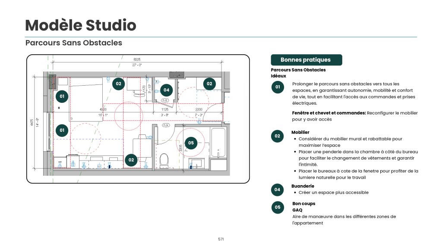This screenshot has height=248, width=442.
Task: Click marker 02 by the entrance door on plan
Action: point(209,84)
